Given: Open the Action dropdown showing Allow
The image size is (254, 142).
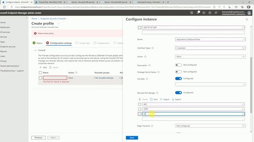Looking at the screenshot, I should (x=210, y=57).
